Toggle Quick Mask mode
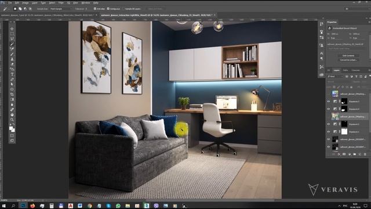Viewport: 371px width, 209px height. click(x=12, y=135)
